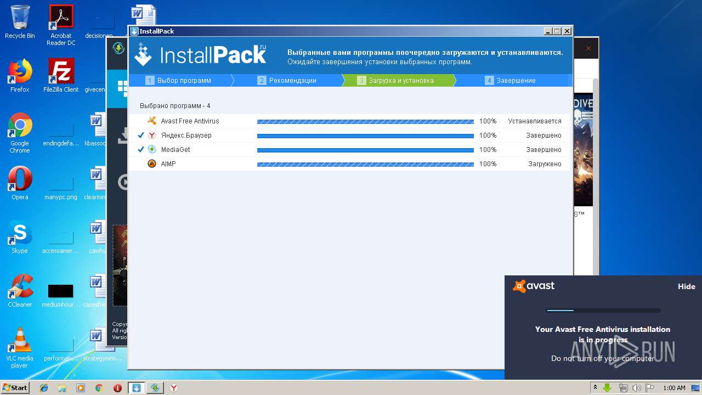
Task: Click Avast Free Antivirus progress bar
Action: (x=365, y=121)
